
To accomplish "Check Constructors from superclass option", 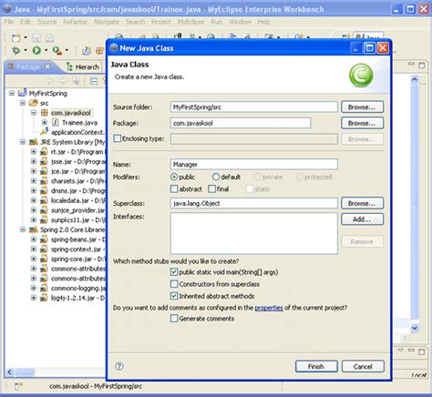I will tap(174, 284).
